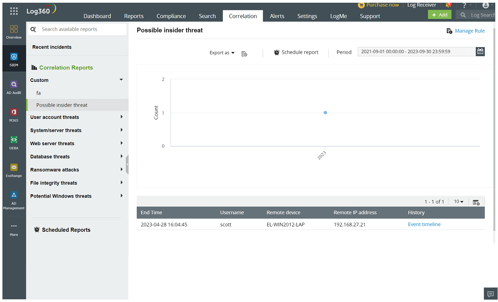Switch to the Alerts tab
Viewport: 498px width, 302px height.
coord(277,16)
